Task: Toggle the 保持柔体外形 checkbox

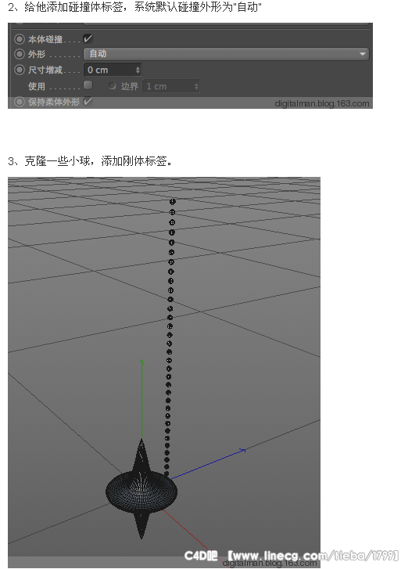Action: pyautogui.click(x=88, y=102)
